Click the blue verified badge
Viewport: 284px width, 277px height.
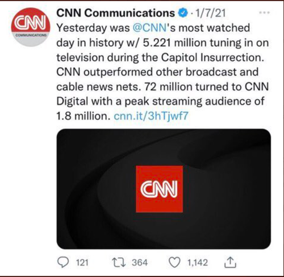pos(183,13)
